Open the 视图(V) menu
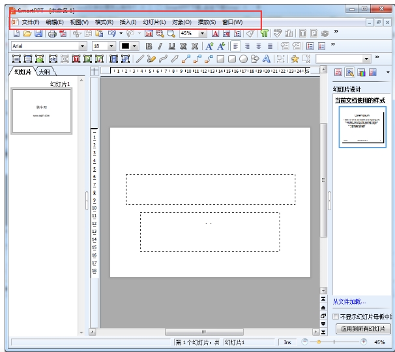Screen dimensions: 395x352 80,22
